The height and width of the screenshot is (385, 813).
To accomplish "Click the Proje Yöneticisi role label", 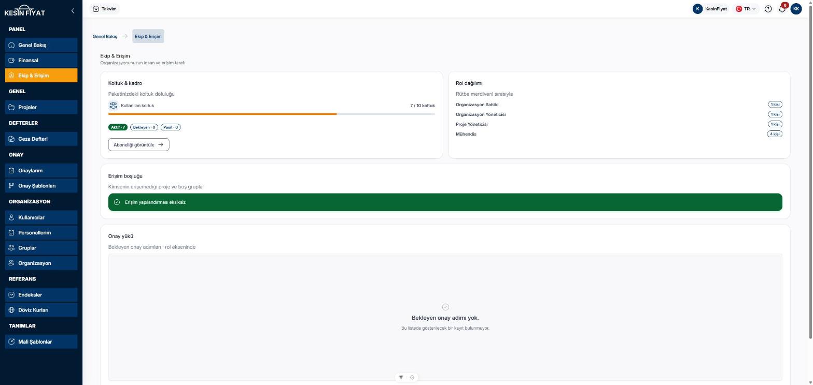I will tap(472, 124).
